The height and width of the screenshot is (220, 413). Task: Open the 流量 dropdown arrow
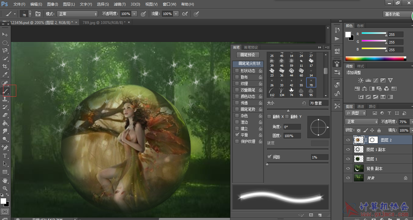(176, 14)
